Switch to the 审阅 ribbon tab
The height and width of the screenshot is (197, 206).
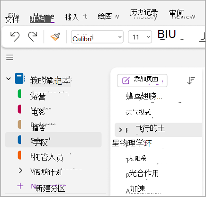(177, 13)
